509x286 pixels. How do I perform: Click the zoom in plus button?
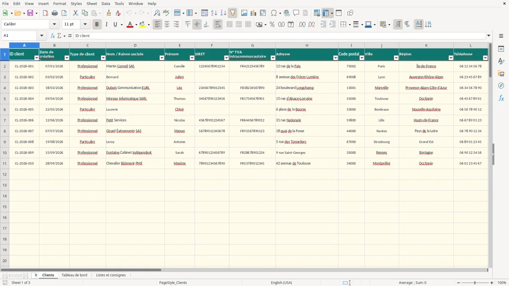(x=492, y=283)
